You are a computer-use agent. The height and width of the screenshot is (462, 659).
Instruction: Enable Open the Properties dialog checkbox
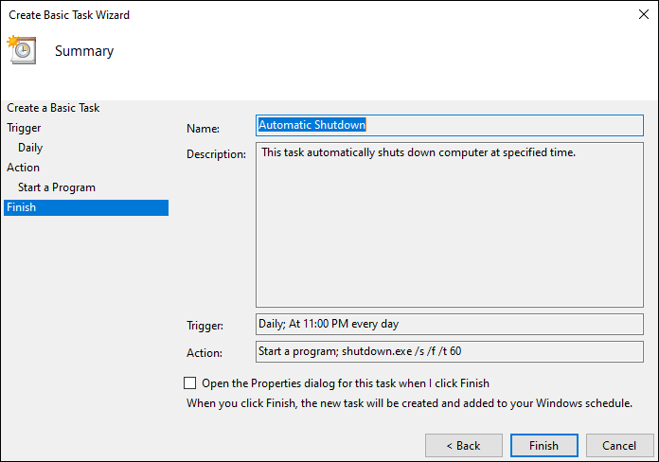pos(189,383)
